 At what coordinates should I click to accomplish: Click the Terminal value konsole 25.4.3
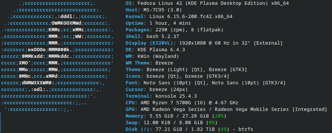[176, 96]
